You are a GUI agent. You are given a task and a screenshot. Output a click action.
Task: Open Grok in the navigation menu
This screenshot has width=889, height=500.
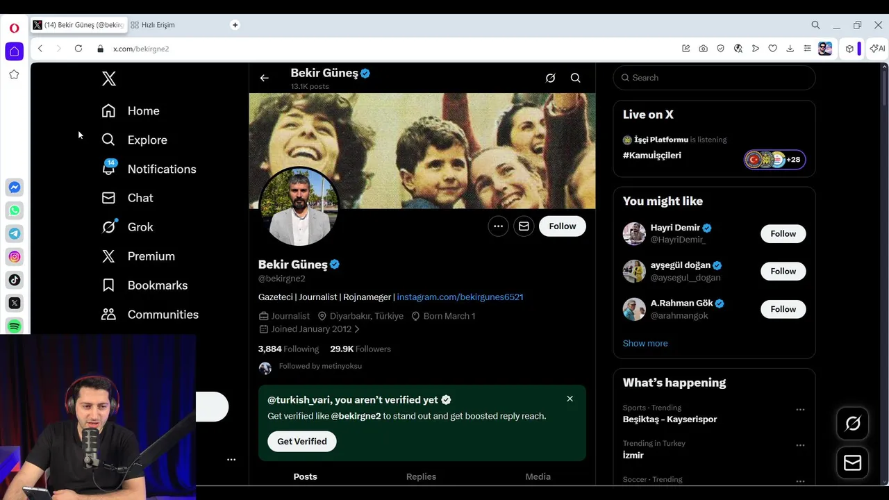(127, 227)
